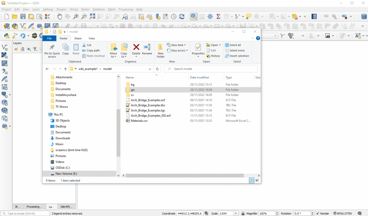Click the New folder icon
This screenshot has height=216, width=368.
coord(161,50)
